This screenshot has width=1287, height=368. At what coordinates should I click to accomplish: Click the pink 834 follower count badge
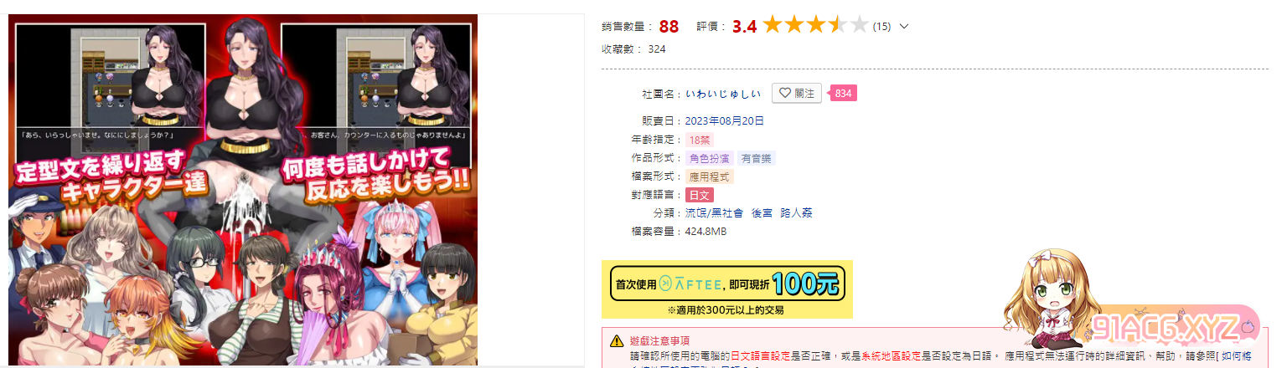pyautogui.click(x=843, y=94)
